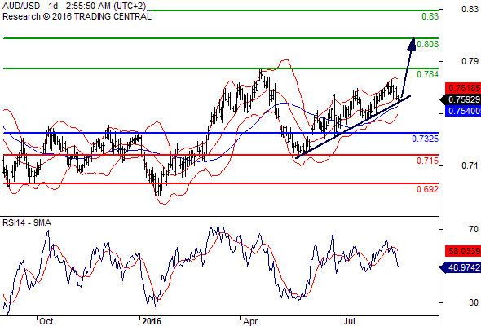Viewport: 481px width, 326px height.
Task: Click the RSI 70 axis level label
Action: click(x=474, y=229)
